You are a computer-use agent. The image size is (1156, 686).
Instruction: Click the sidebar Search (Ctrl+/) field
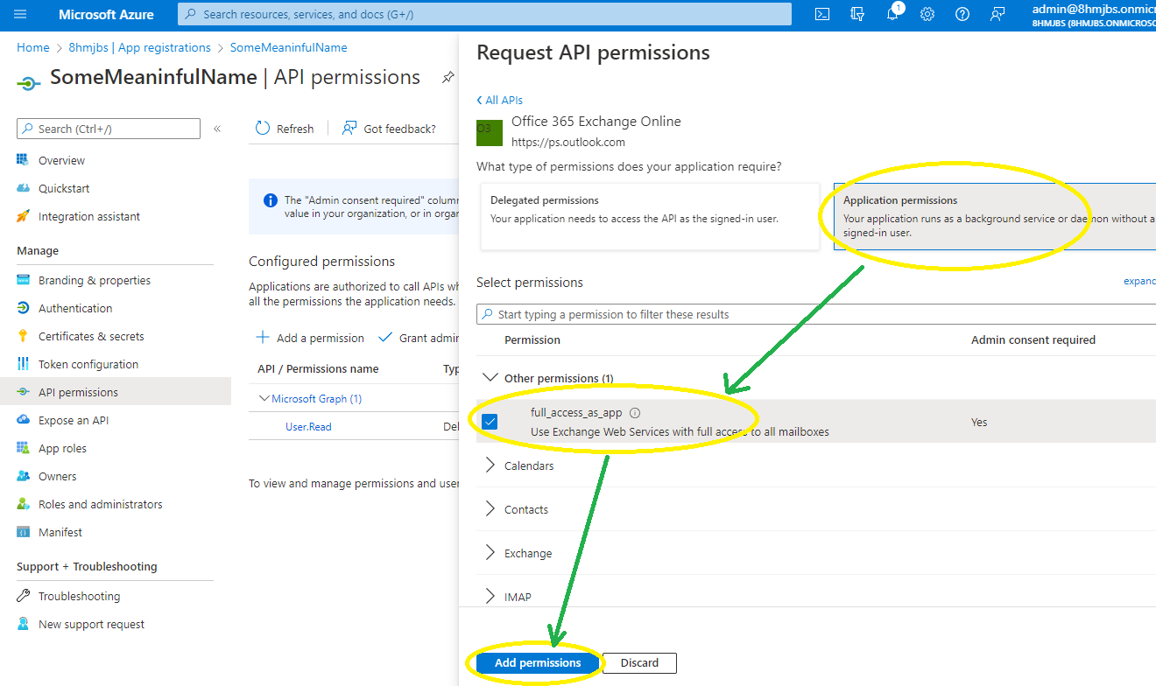[x=109, y=129]
